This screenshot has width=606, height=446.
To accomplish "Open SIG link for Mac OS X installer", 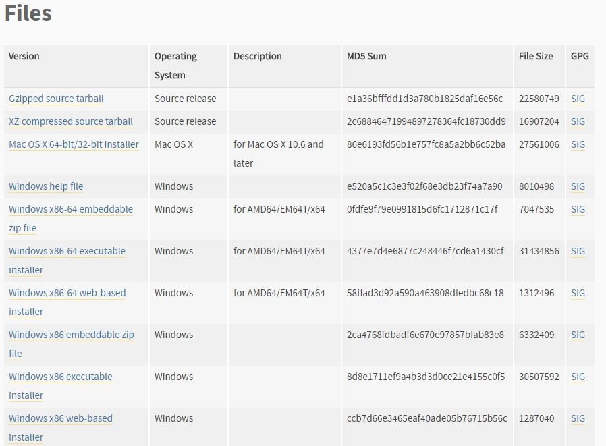I will click(578, 144).
